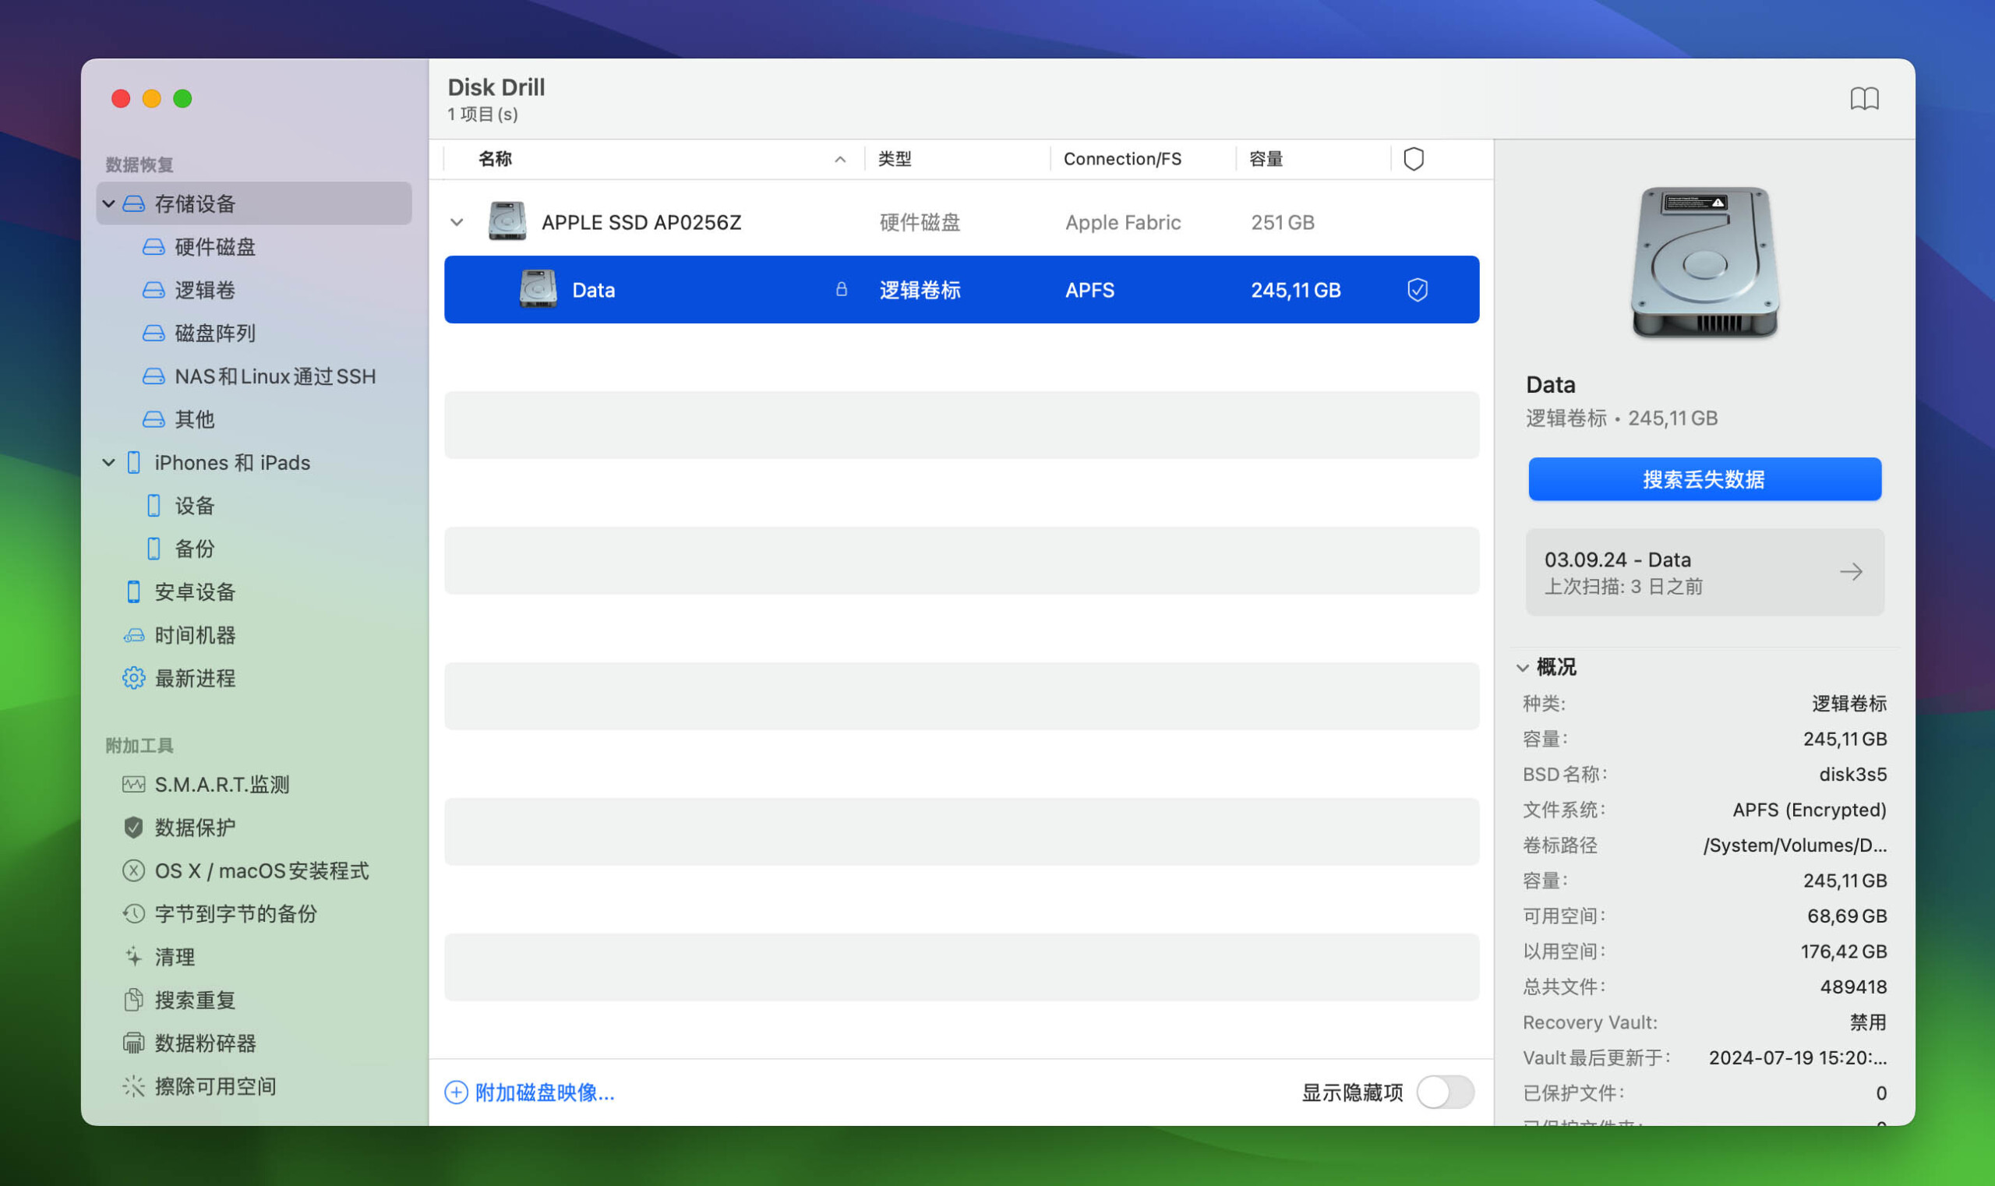Click the arrow on last scan card

[x=1850, y=572]
